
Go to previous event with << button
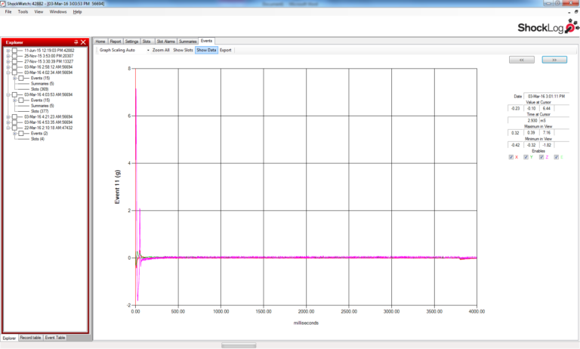pos(522,59)
